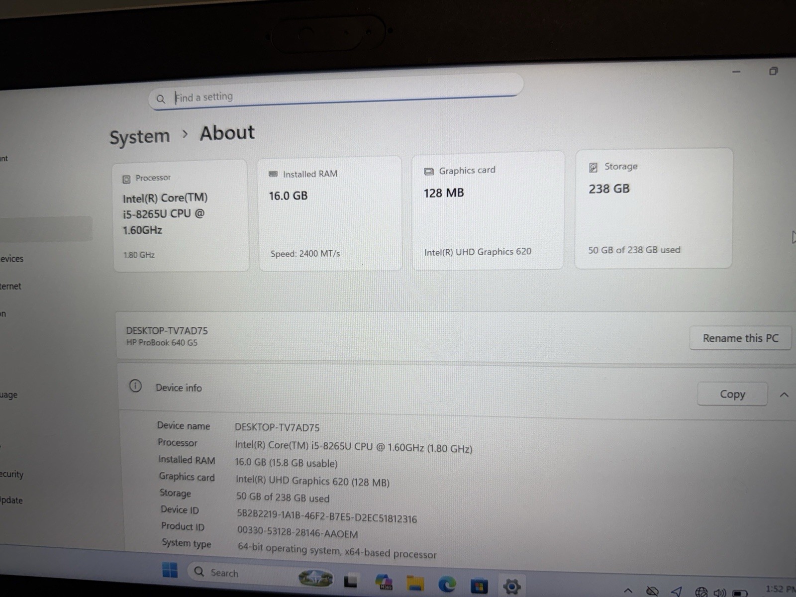Click HP ProBook 640 G5 model text
796x597 pixels.
pos(162,343)
